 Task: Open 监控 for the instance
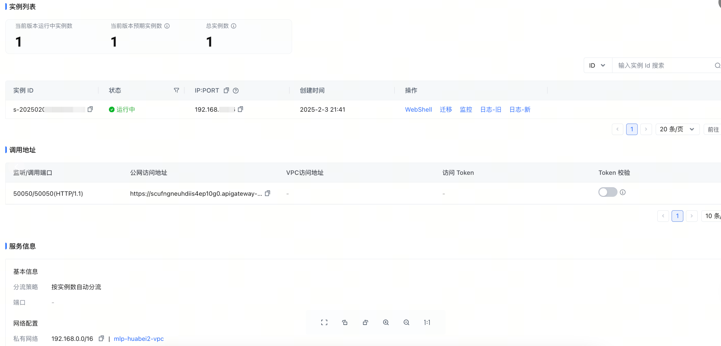click(466, 110)
